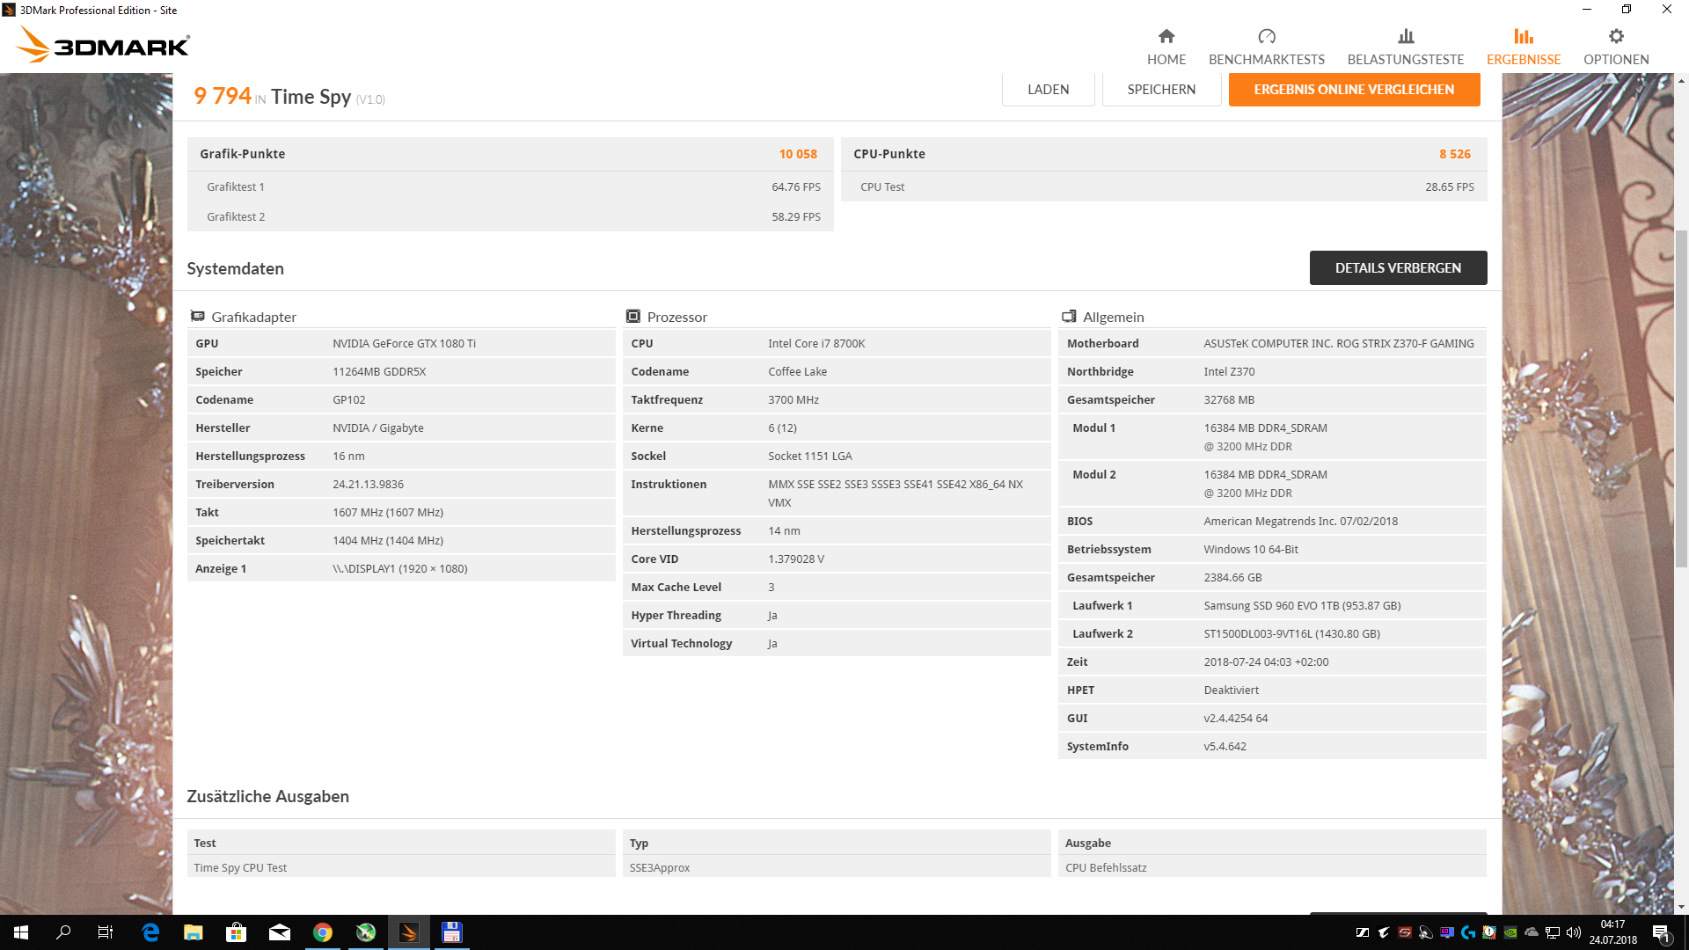Open Belastungsteste stress test icon
1689x950 pixels.
pyautogui.click(x=1406, y=36)
